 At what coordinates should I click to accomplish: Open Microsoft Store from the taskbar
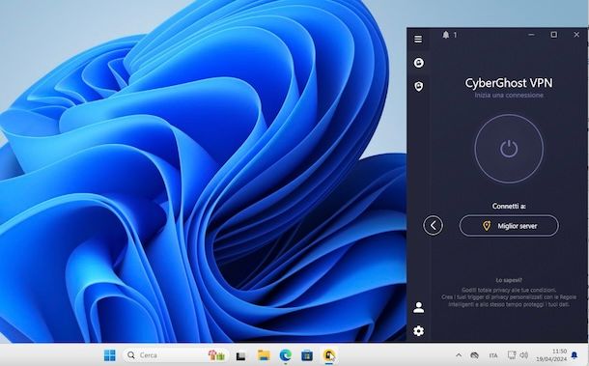pyautogui.click(x=307, y=355)
